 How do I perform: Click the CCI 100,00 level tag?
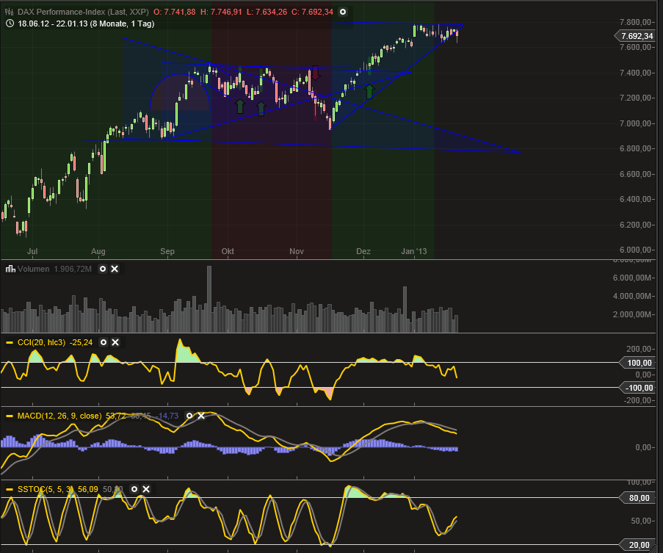(x=637, y=363)
